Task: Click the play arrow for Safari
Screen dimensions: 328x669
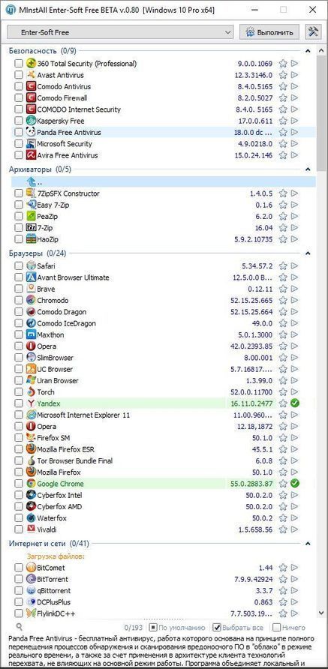Action: (295, 266)
